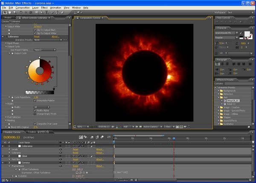Click the Contains search field in Effects & Presets
Image resolution: width=256 pixels, height=183 pixels.
(239, 84)
